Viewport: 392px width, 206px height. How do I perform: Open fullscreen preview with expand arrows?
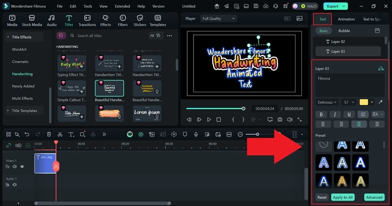pos(299,120)
